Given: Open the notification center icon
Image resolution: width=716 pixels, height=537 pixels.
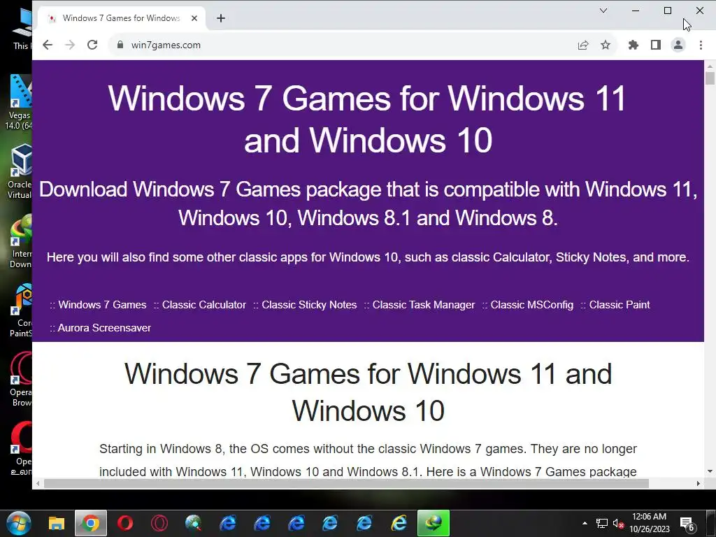Looking at the screenshot, I should (687, 524).
